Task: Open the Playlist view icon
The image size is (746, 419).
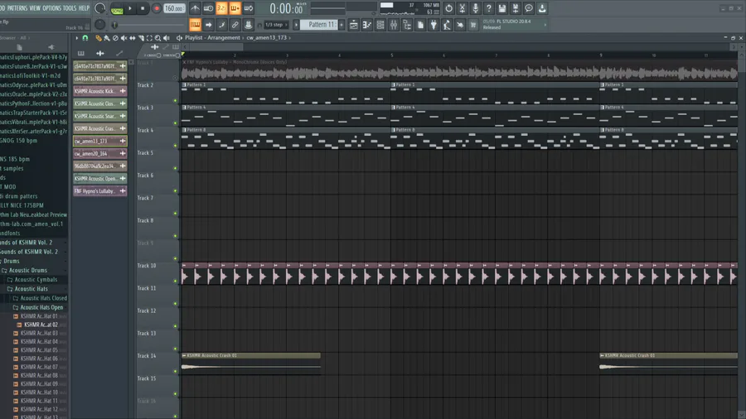Action: (x=353, y=25)
